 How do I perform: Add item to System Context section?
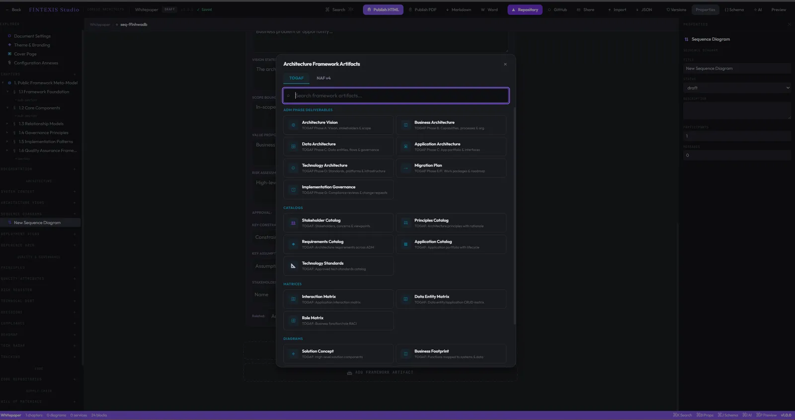click(x=75, y=191)
